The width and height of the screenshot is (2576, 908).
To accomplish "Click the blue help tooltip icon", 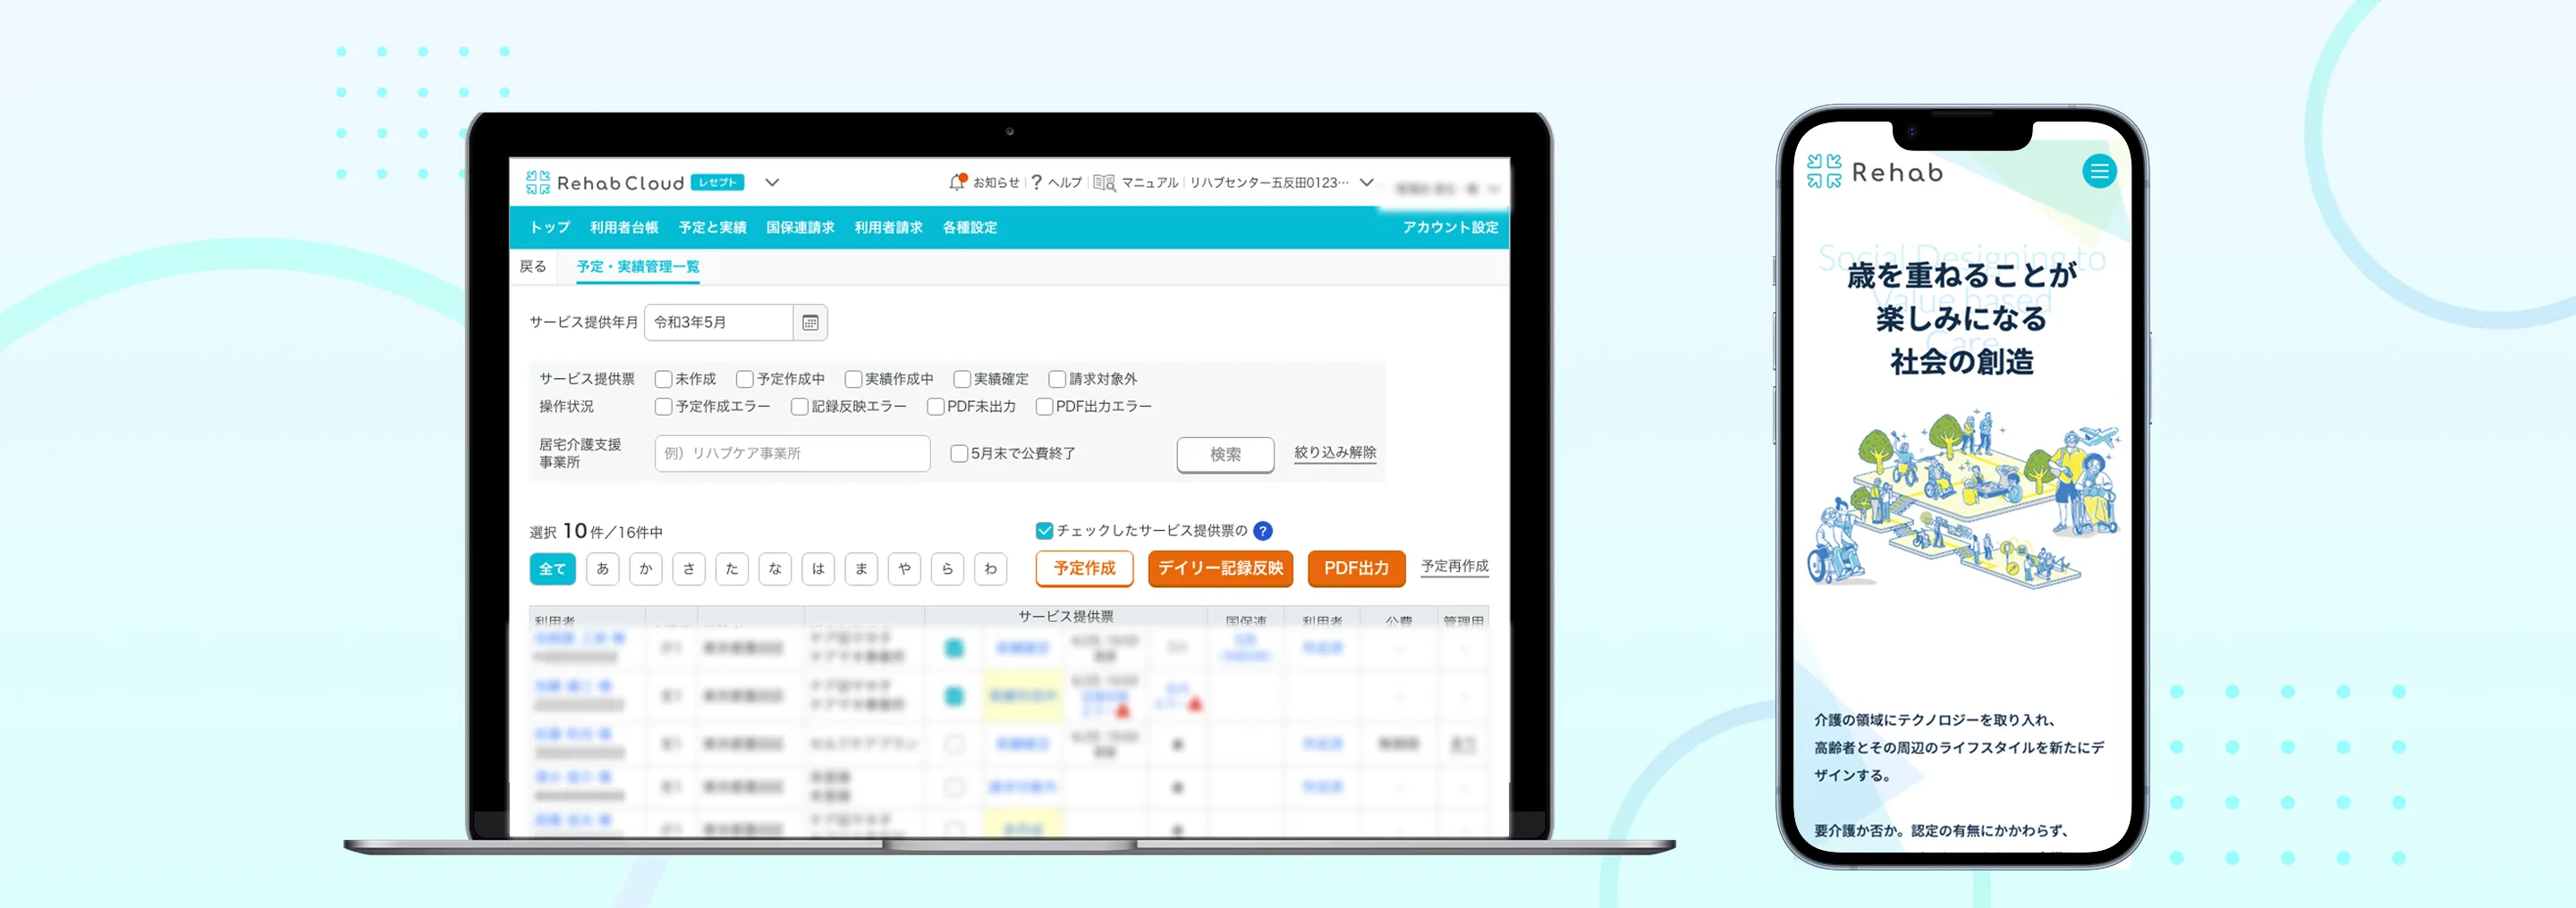I will pos(1263,531).
